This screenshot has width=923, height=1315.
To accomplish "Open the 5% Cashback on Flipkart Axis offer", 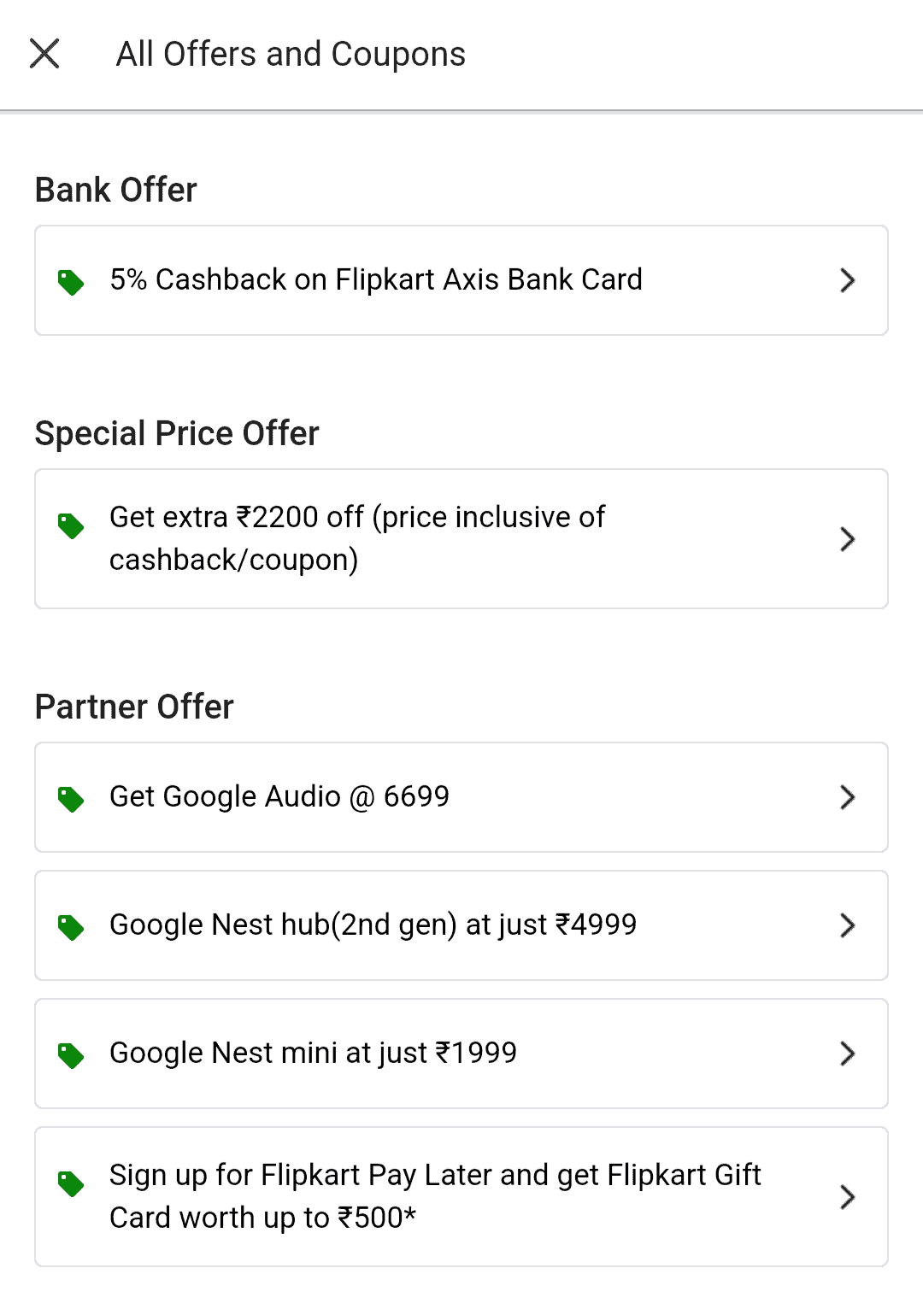I will [376, 280].
